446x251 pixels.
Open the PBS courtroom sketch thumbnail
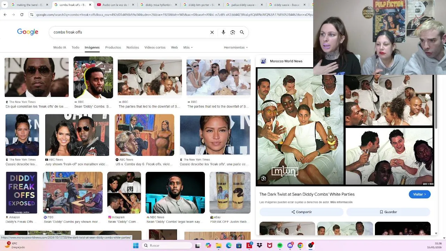coord(73,192)
